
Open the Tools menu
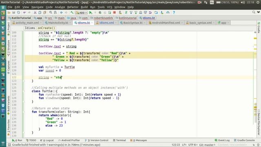[101, 7]
